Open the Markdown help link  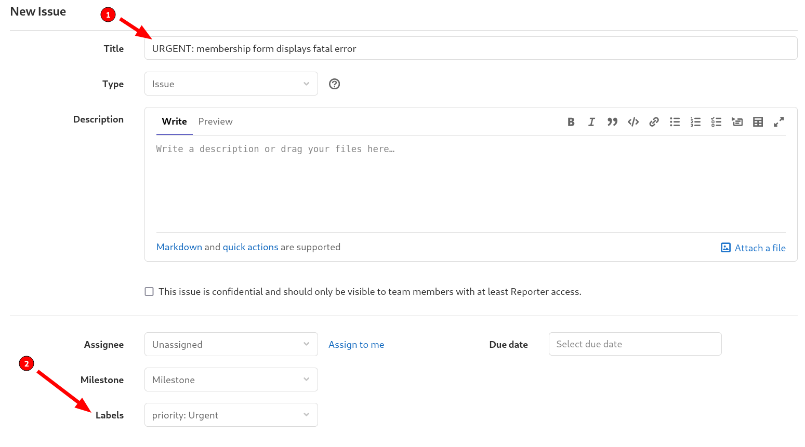click(x=179, y=247)
